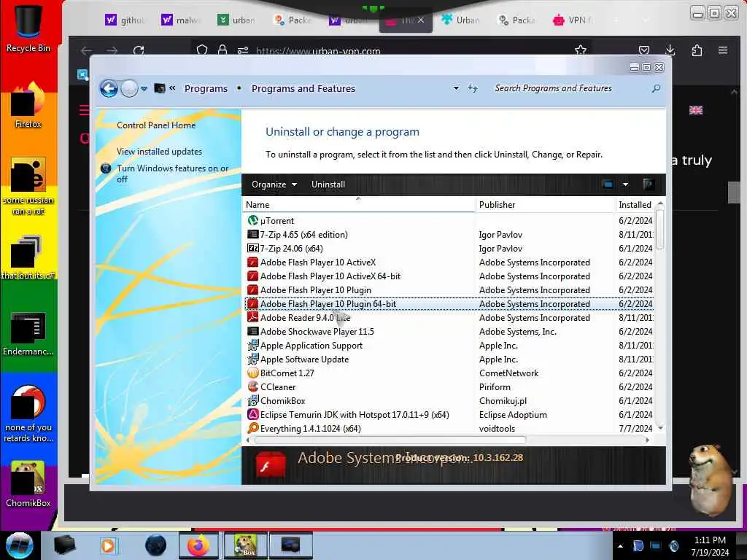Select Adobe Reader 9.4.0 Lite icon

[x=253, y=318]
